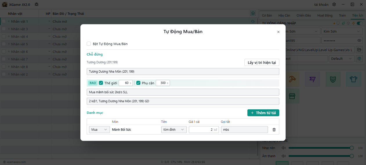366x165 pixels.
Task: Open the purple flag utility tile
Action: click(x=312, y=79)
